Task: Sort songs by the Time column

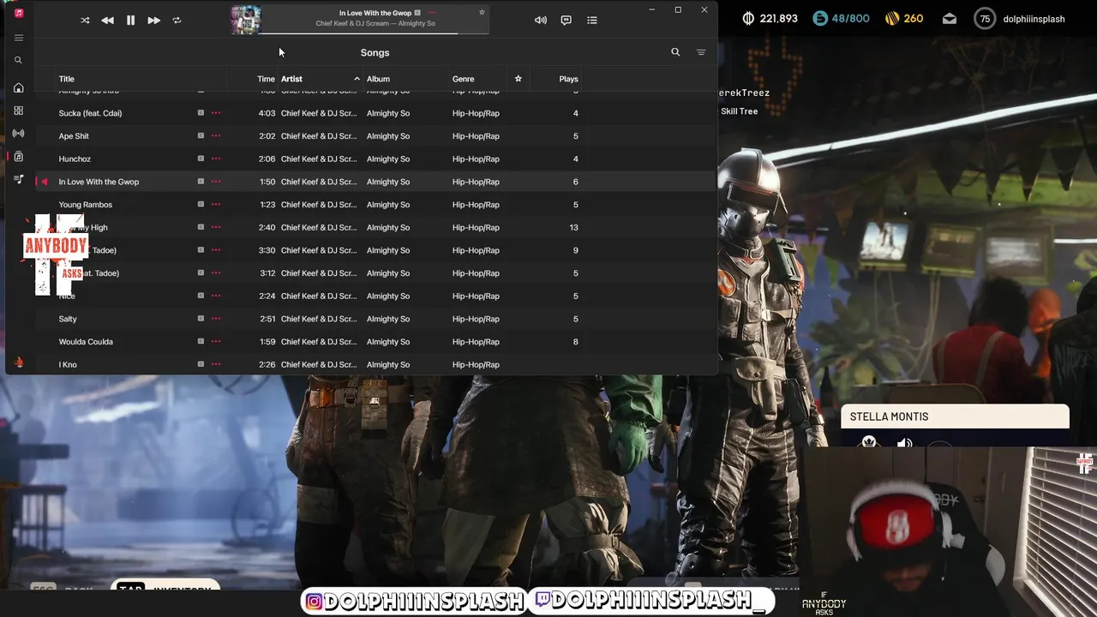Action: click(x=266, y=79)
